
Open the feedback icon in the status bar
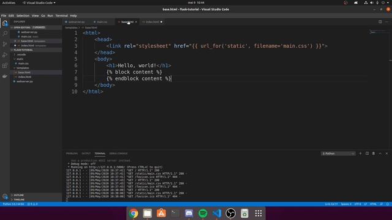[381, 204]
